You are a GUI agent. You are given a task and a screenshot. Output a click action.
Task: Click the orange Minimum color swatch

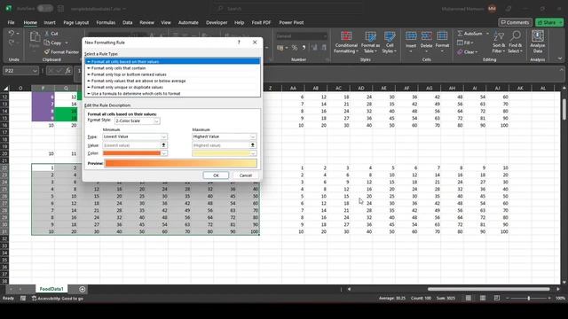pos(131,153)
